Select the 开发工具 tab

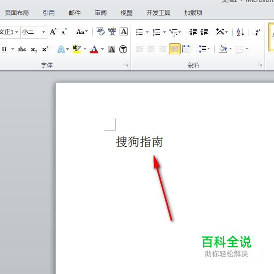158,12
